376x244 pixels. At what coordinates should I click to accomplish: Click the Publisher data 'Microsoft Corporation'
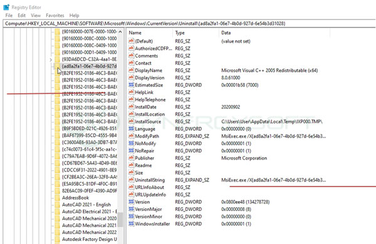(x=244, y=158)
